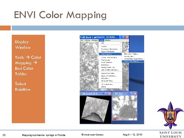Open Line of Sight Calculator entry
The image size is (184, 138).
pos(110,70)
